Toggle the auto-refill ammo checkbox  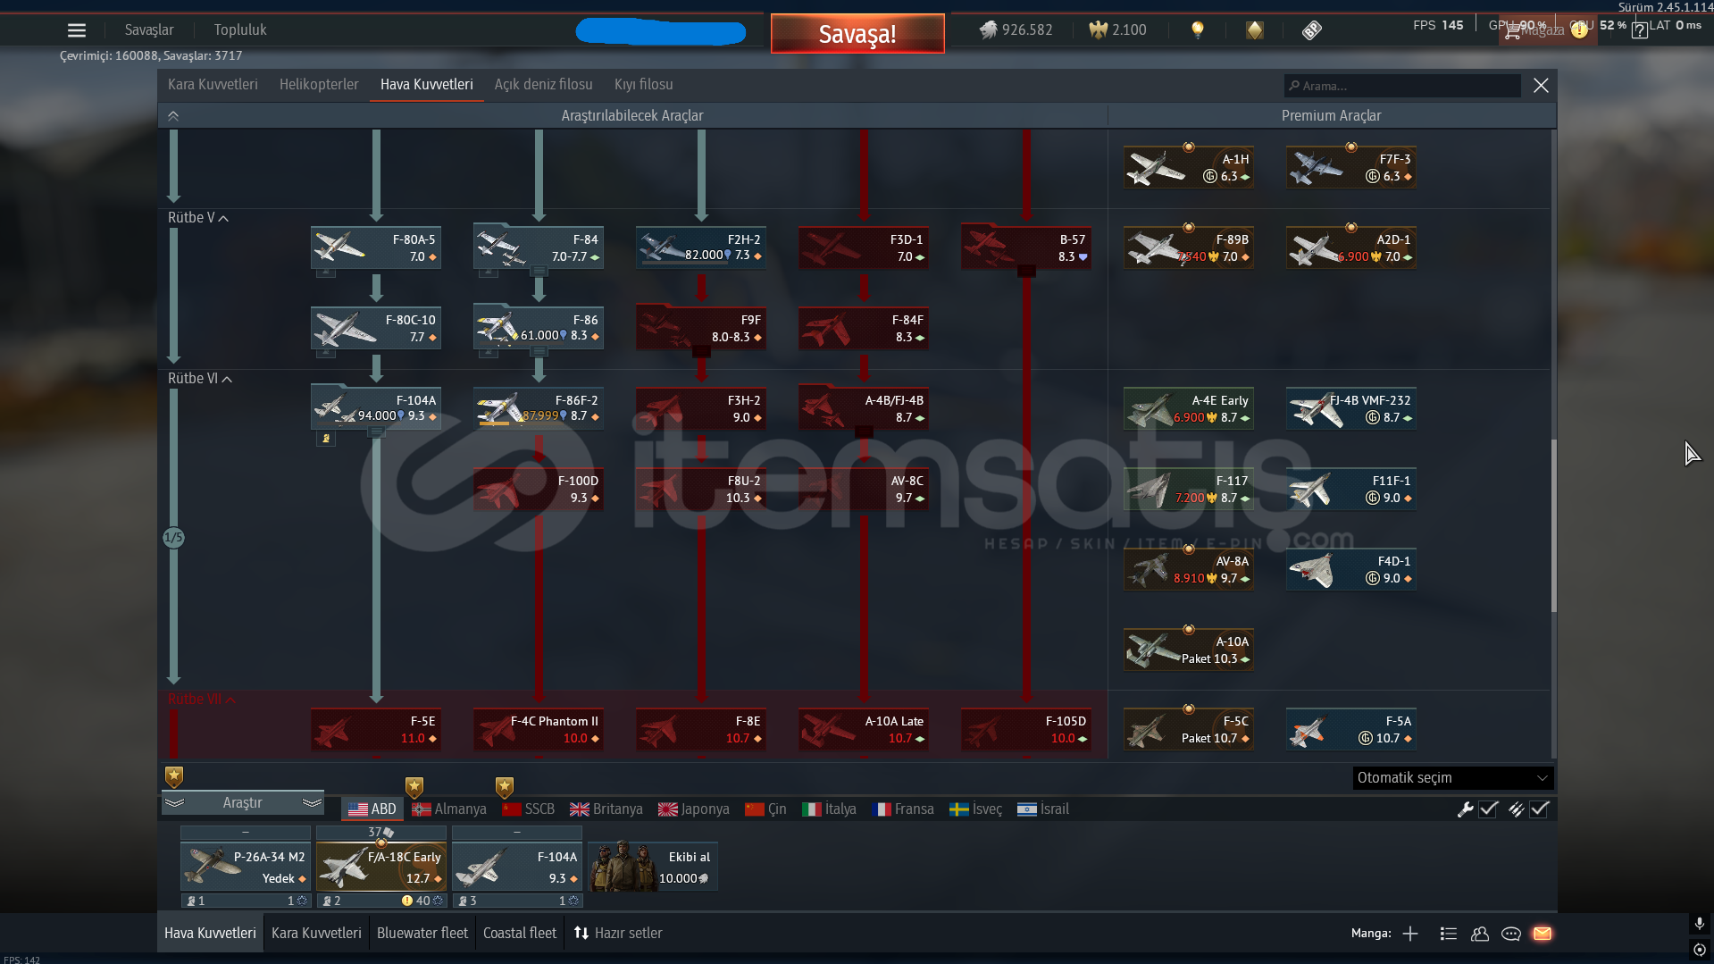(x=1539, y=809)
